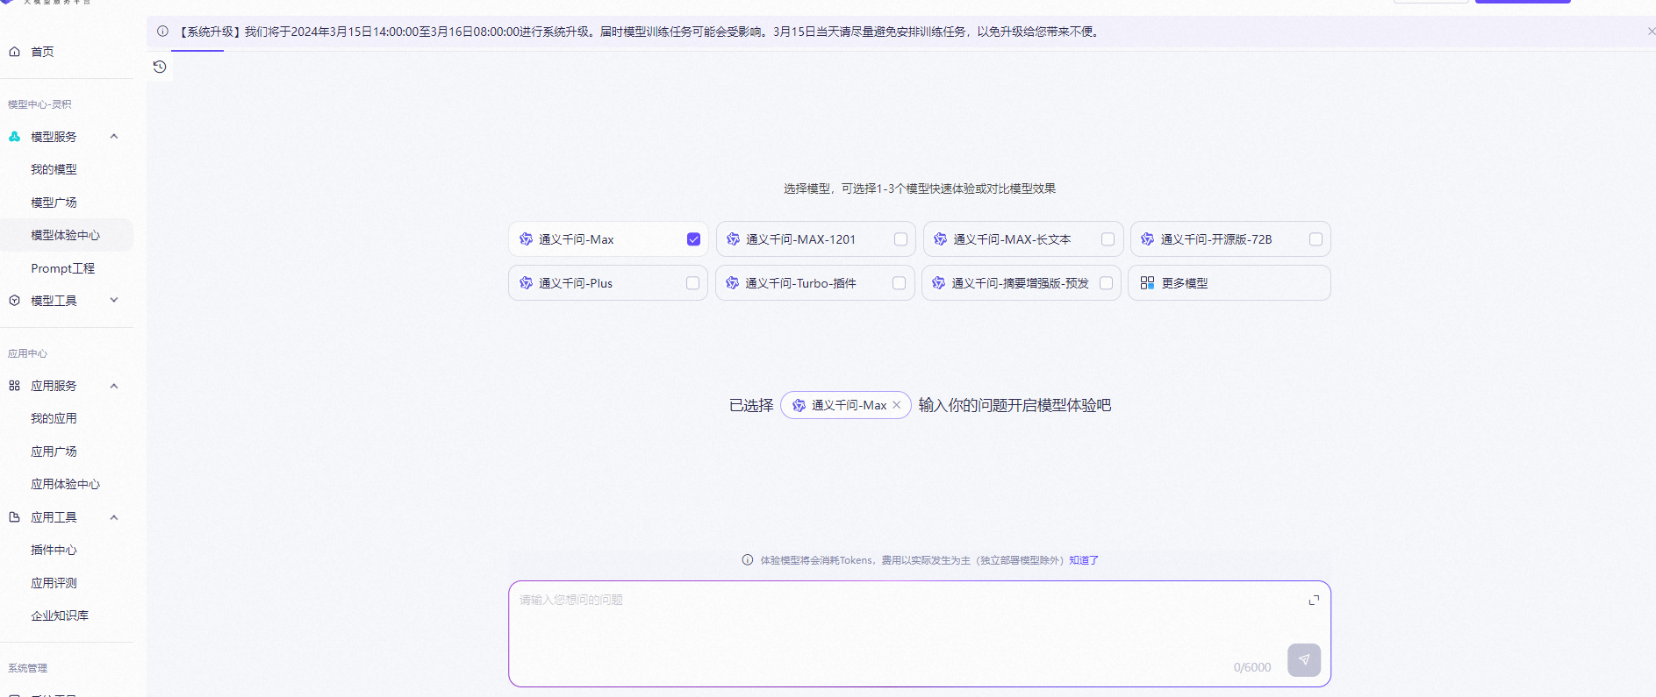Click the 知道了 link in the Tokens notice

pos(1084,560)
